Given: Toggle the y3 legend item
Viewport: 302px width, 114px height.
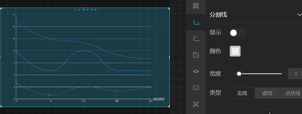Looking at the screenshot, I should 93,10.
